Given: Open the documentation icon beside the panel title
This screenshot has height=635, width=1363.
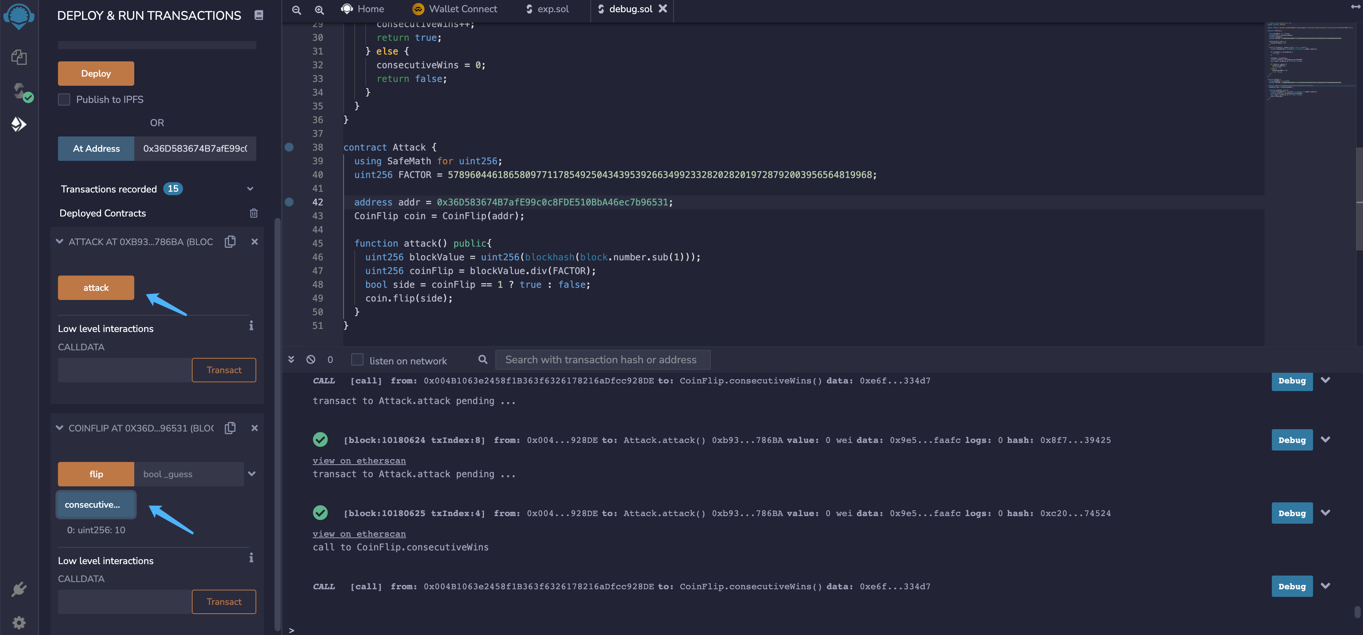Looking at the screenshot, I should (x=259, y=15).
